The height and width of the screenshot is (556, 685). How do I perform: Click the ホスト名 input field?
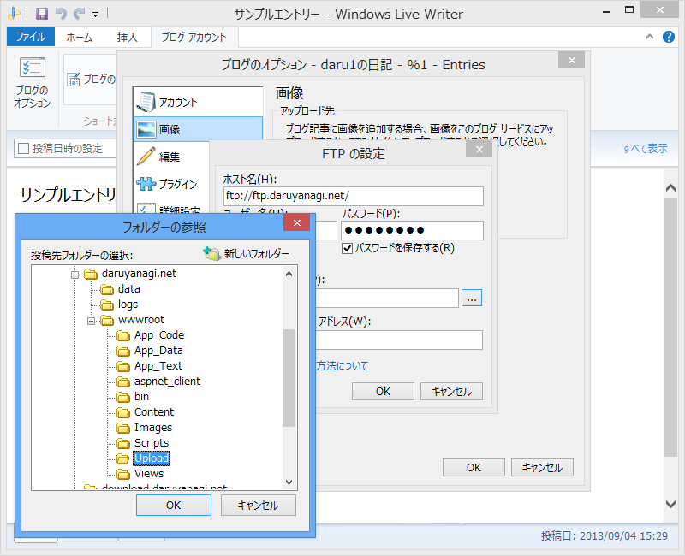tap(354, 196)
